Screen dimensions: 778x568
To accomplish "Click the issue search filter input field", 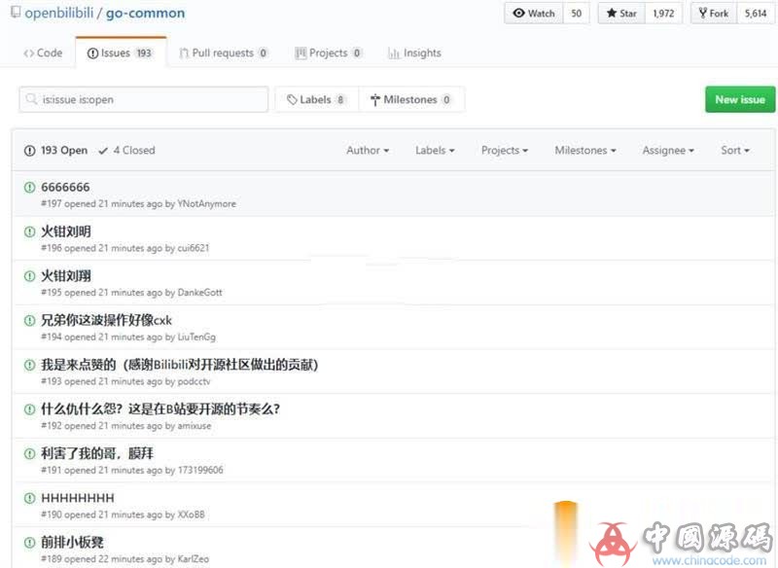I will point(142,98).
